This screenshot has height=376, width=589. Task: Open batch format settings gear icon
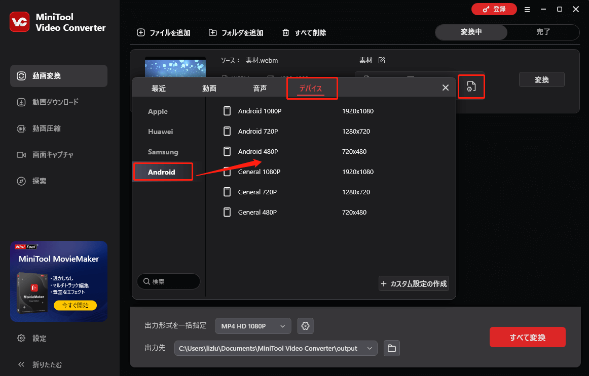pos(305,326)
